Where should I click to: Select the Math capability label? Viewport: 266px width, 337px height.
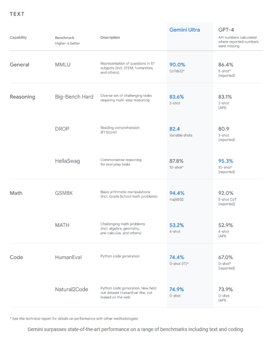(16, 193)
